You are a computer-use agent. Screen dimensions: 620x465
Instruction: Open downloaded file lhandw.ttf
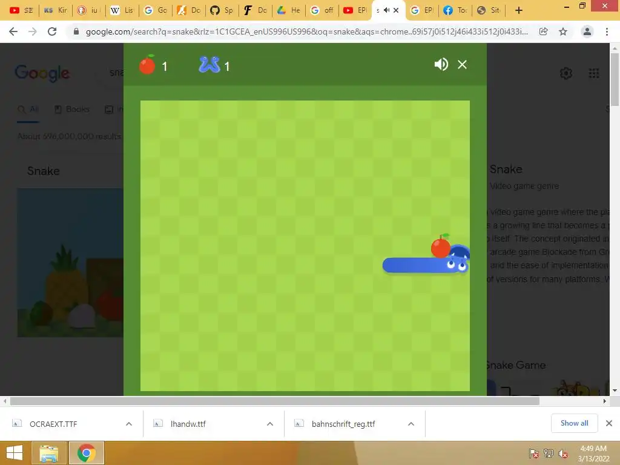point(188,424)
